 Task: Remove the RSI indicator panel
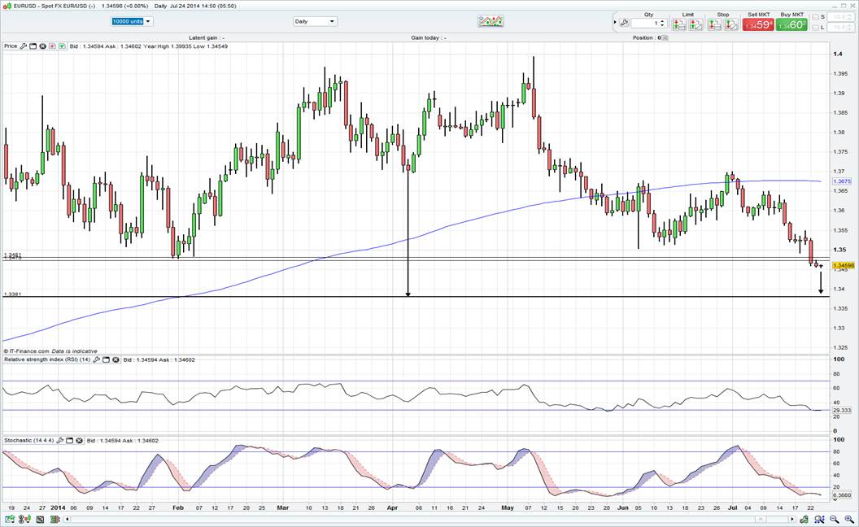click(116, 359)
